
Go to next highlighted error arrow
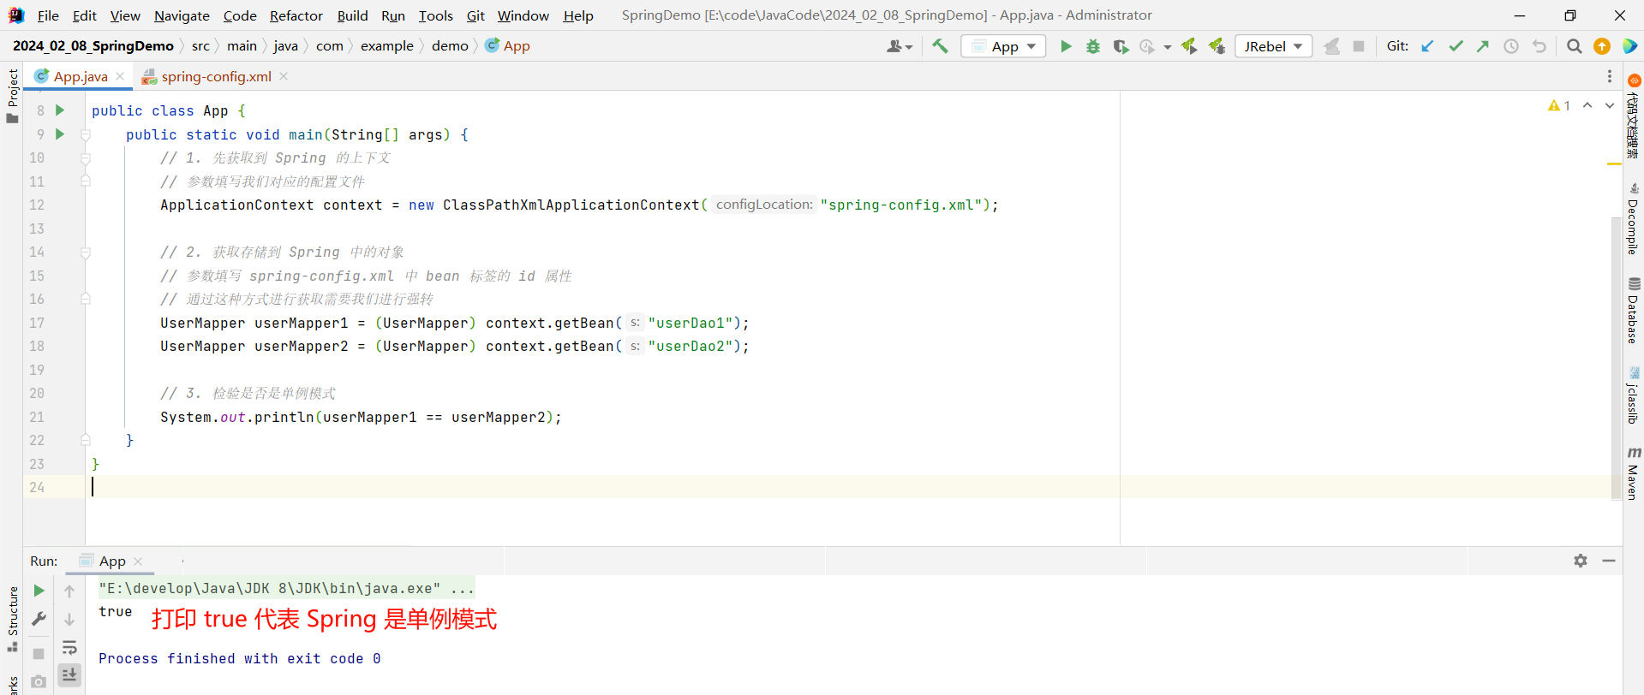point(1610,105)
